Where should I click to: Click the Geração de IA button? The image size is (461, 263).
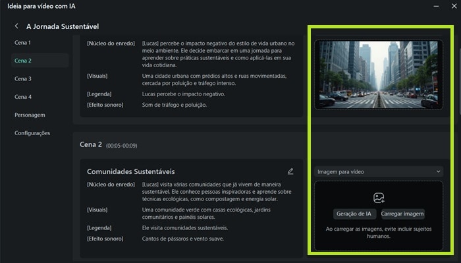click(x=354, y=214)
